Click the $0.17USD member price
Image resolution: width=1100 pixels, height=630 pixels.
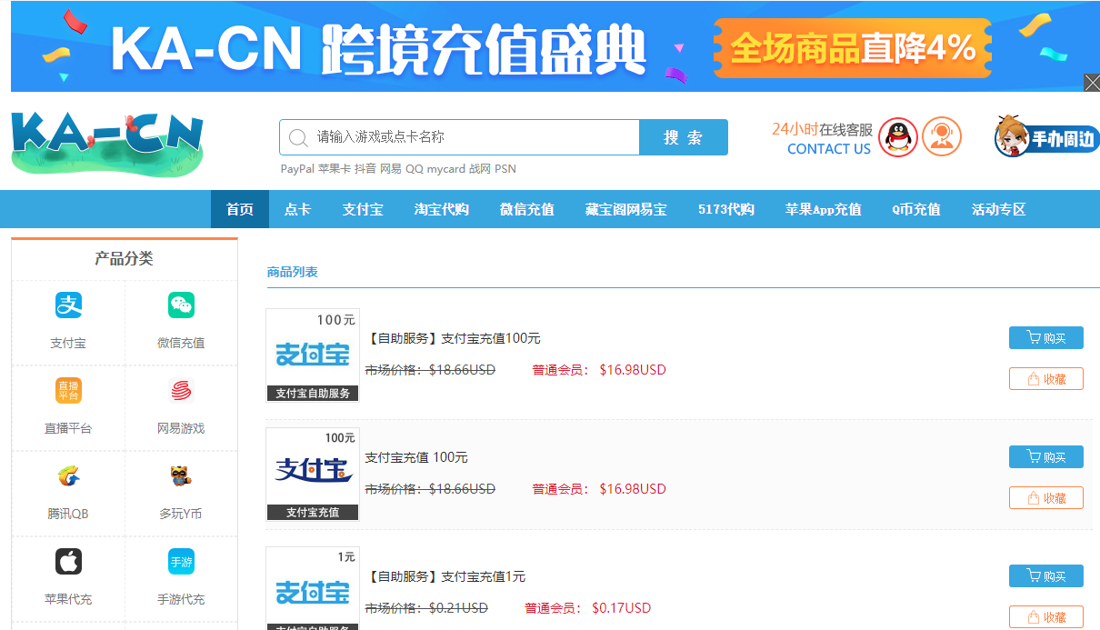point(622,608)
